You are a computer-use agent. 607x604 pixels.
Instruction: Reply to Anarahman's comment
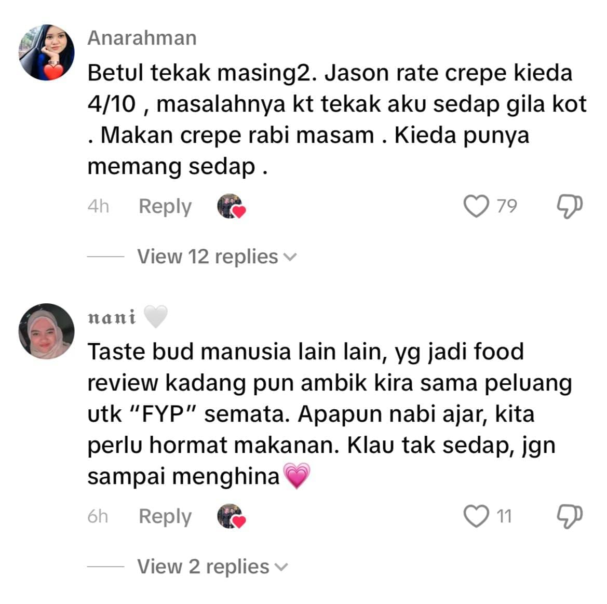[165, 206]
